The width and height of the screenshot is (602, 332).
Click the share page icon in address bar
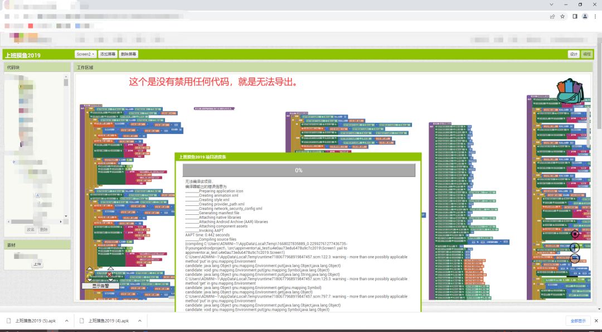[552, 17]
